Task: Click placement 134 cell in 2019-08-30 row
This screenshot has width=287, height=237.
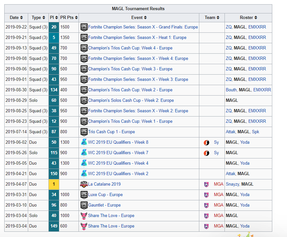Action: pos(54,90)
